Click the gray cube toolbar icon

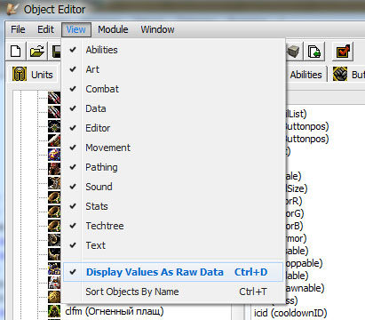pos(294,52)
